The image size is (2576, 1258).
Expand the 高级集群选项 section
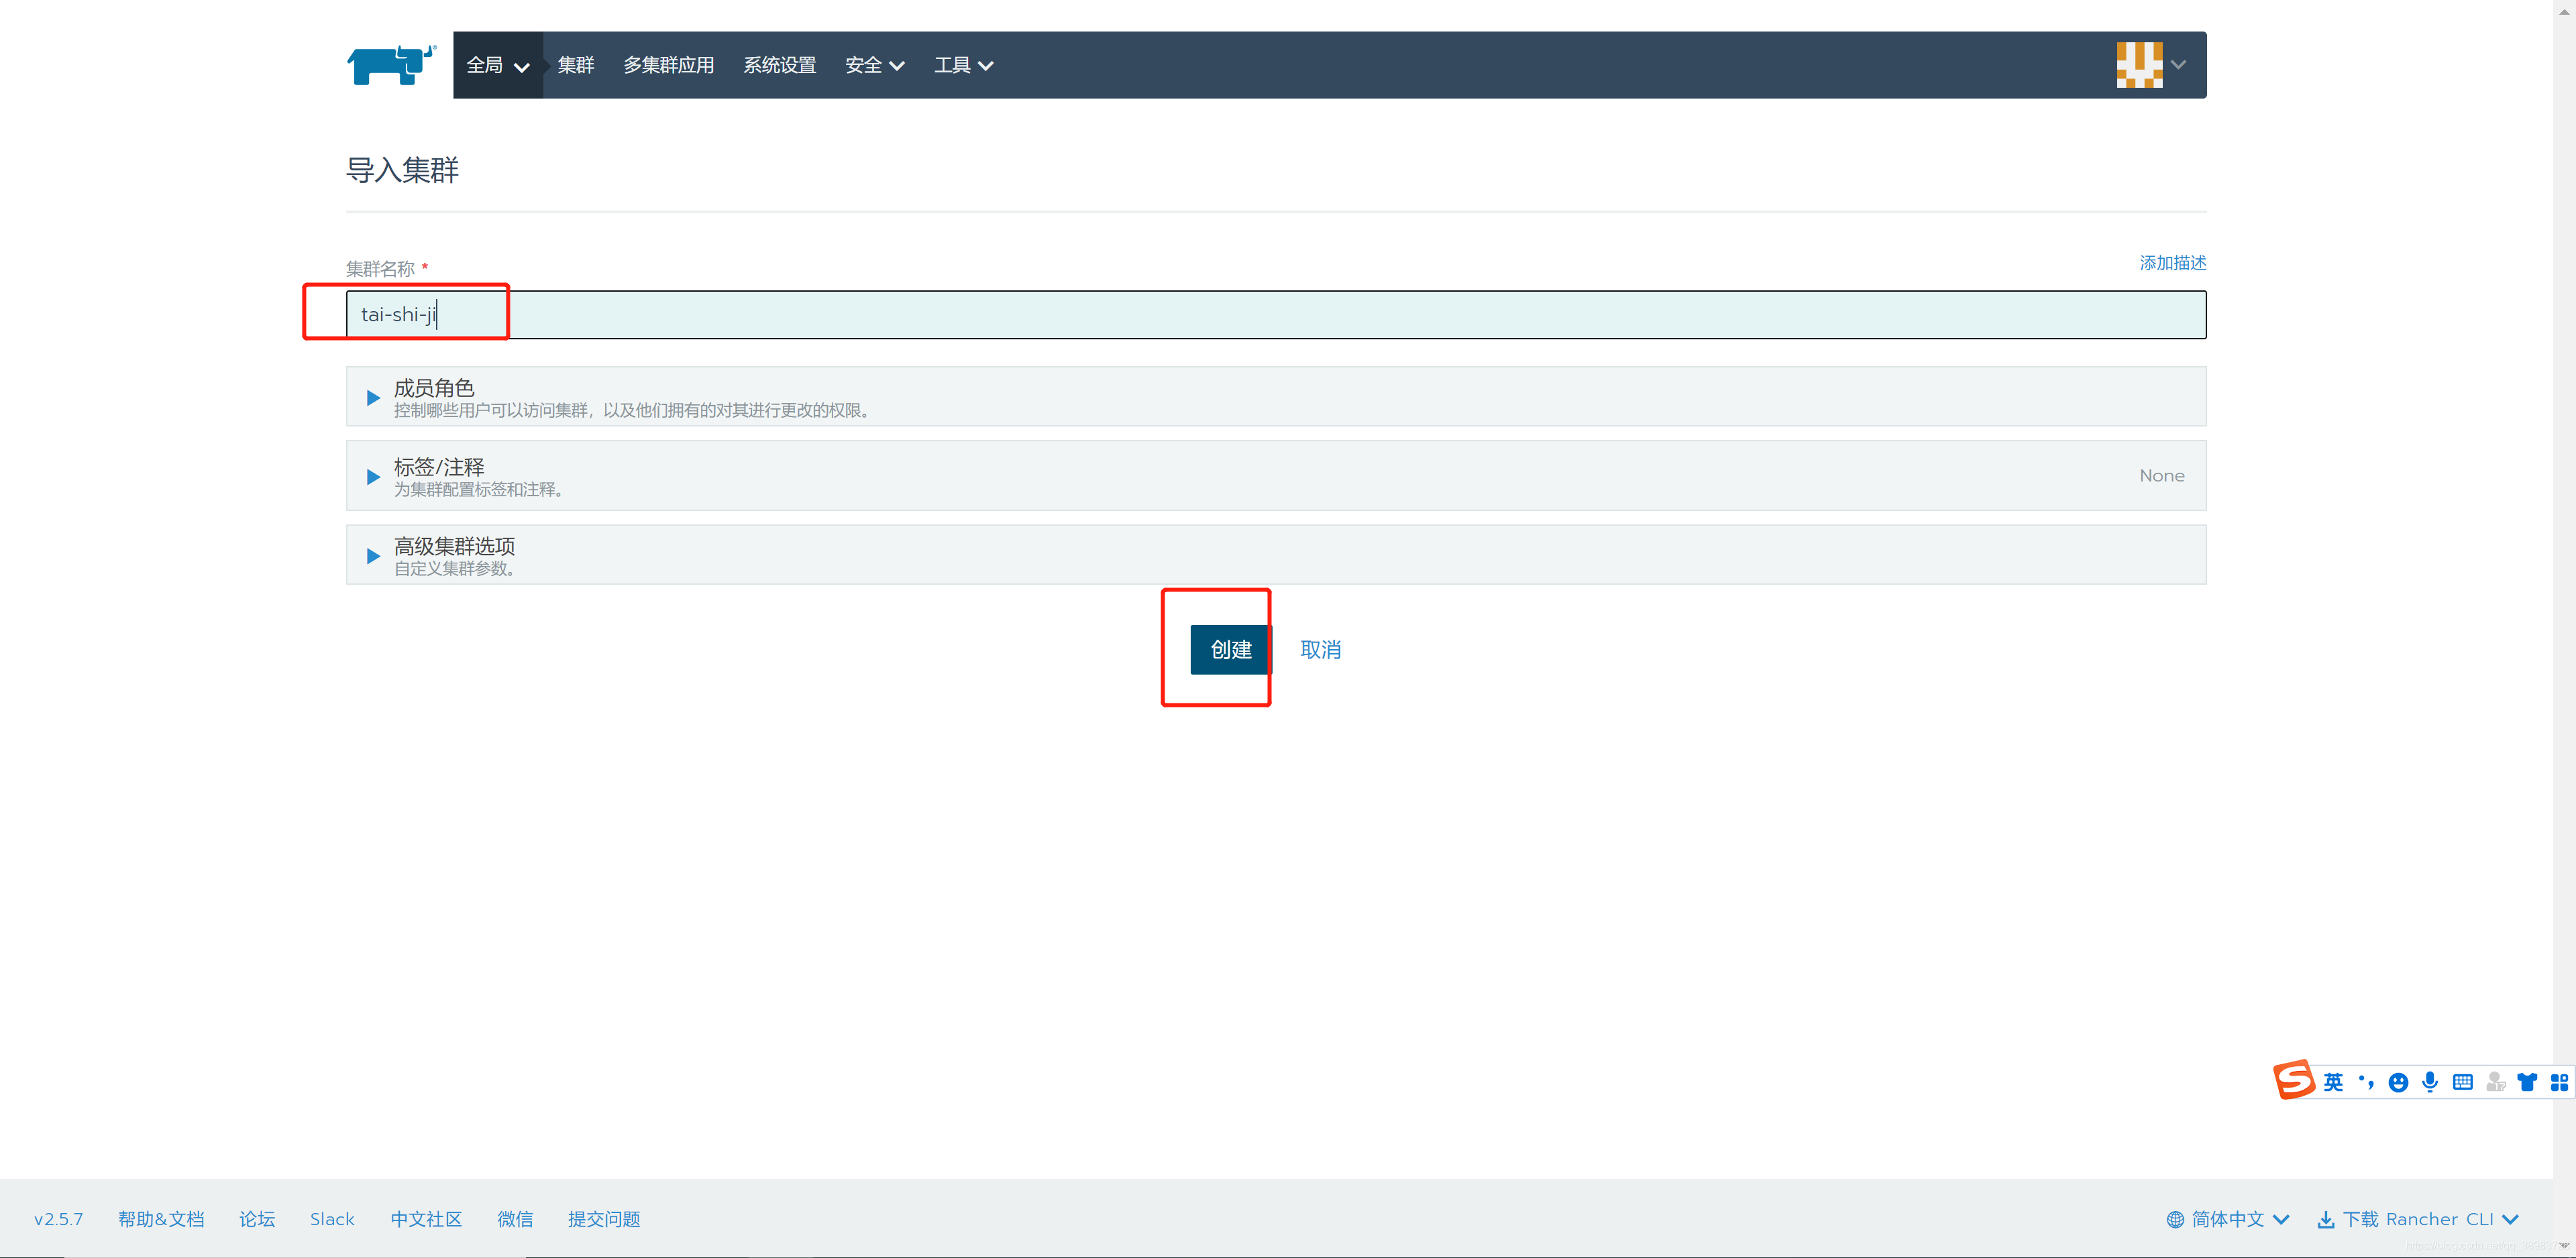pyautogui.click(x=1275, y=555)
